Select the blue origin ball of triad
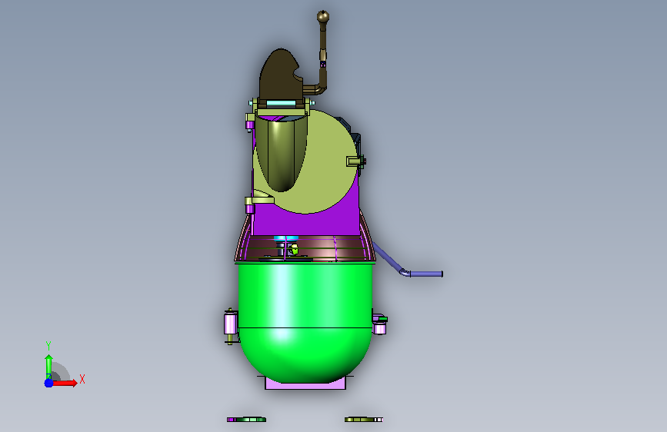 tap(49, 383)
